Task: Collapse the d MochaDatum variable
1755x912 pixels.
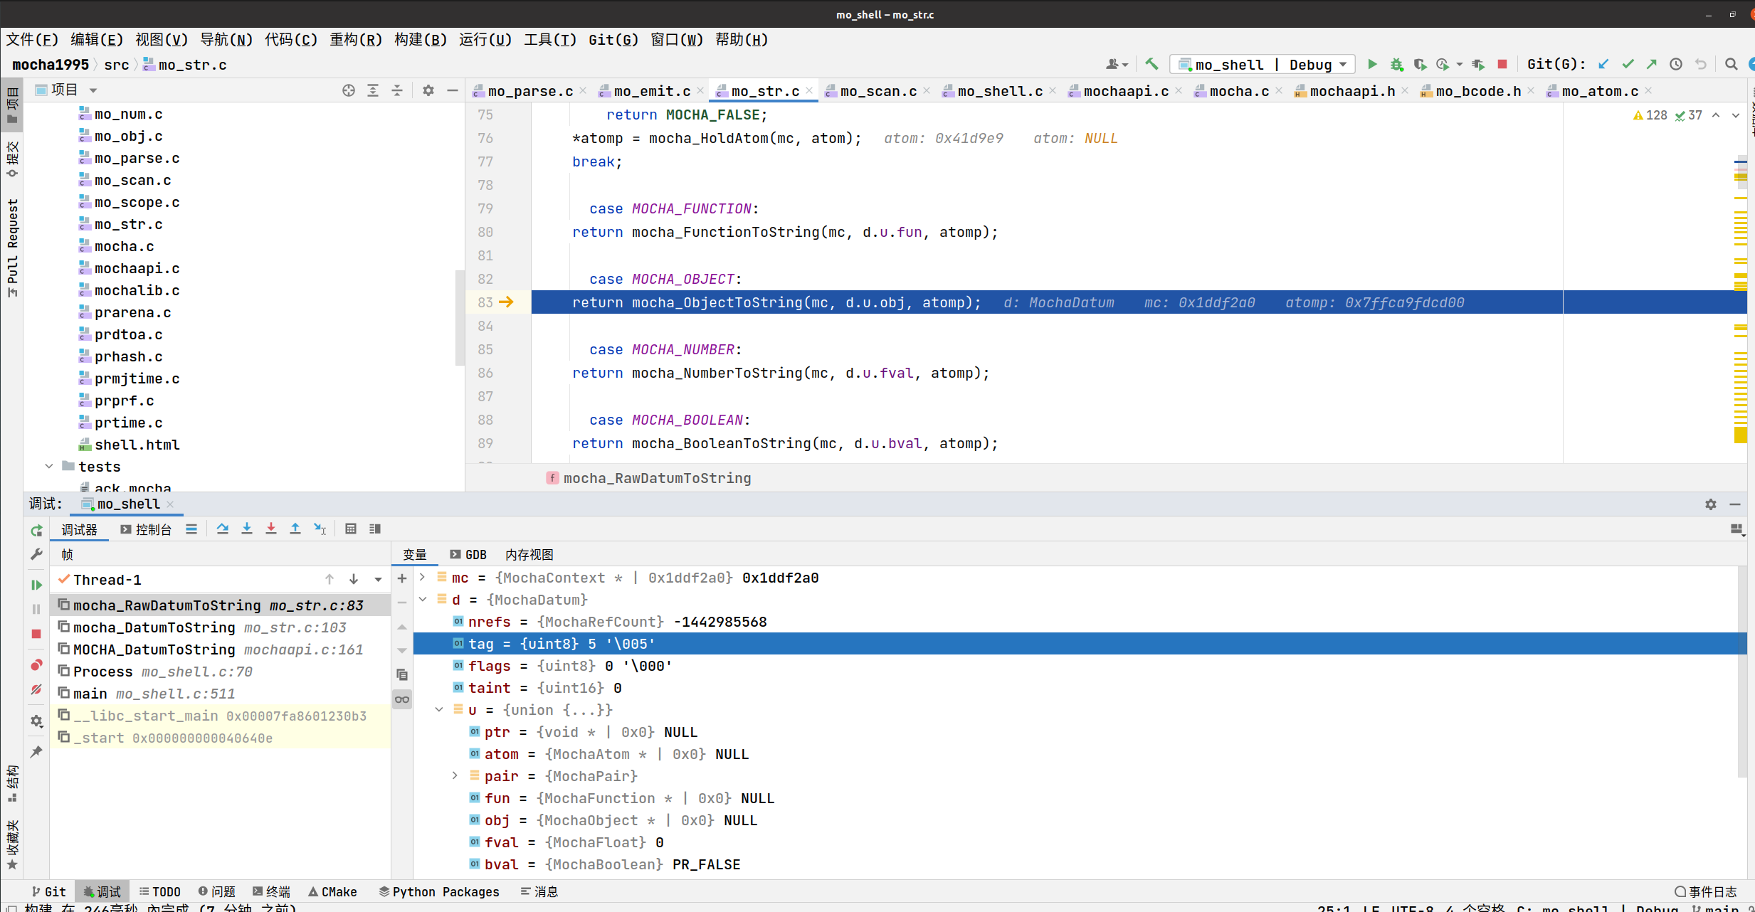Action: [x=423, y=599]
